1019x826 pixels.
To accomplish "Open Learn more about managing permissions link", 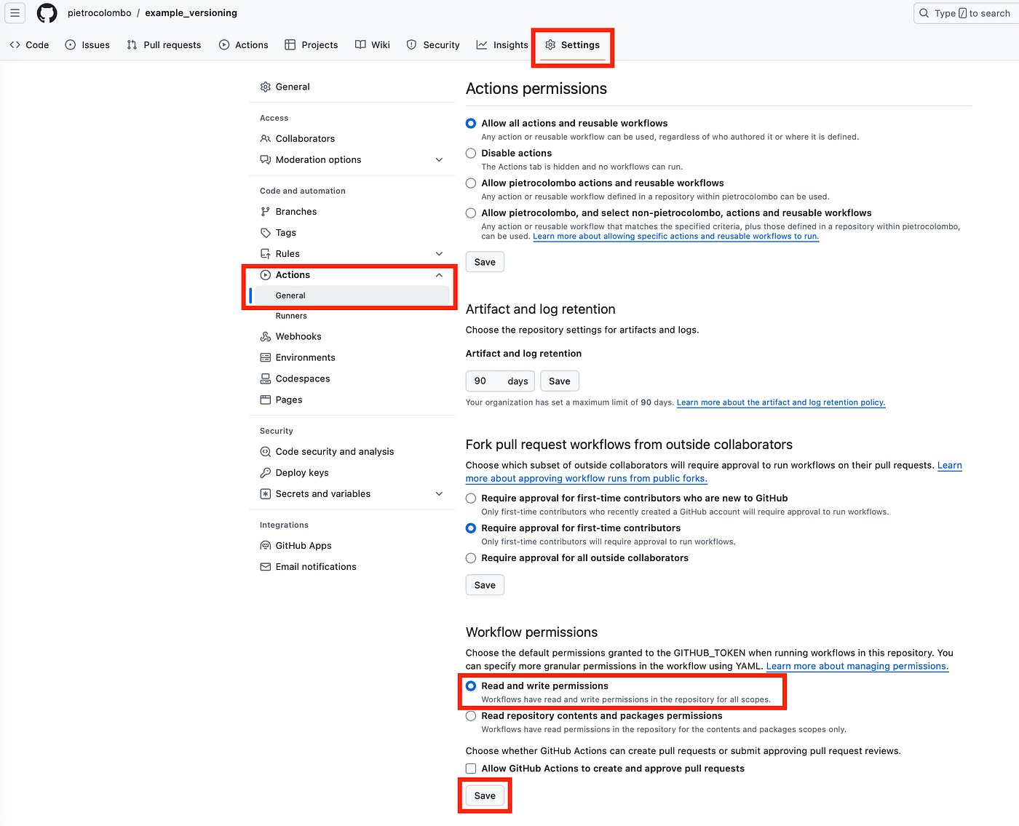I will pos(857,667).
